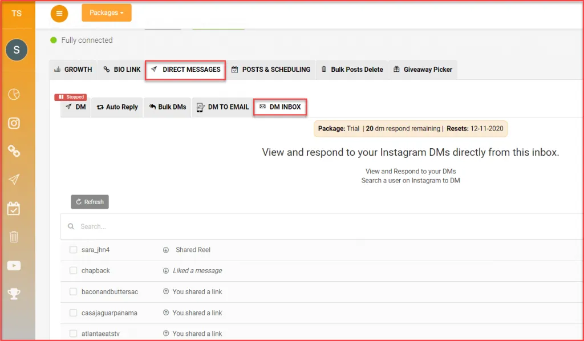Open the Auto Reply tab
This screenshot has height=341, width=584.
point(117,107)
